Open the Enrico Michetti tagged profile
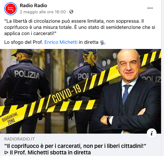The height and width of the screenshot is (156, 164). pos(61,42)
